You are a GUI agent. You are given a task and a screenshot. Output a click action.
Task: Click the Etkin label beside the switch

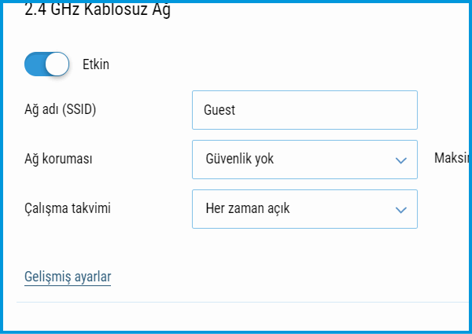[96, 64]
